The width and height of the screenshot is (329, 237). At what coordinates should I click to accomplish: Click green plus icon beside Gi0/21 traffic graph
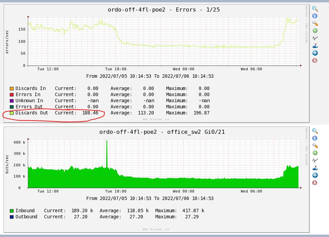[x=315, y=153]
